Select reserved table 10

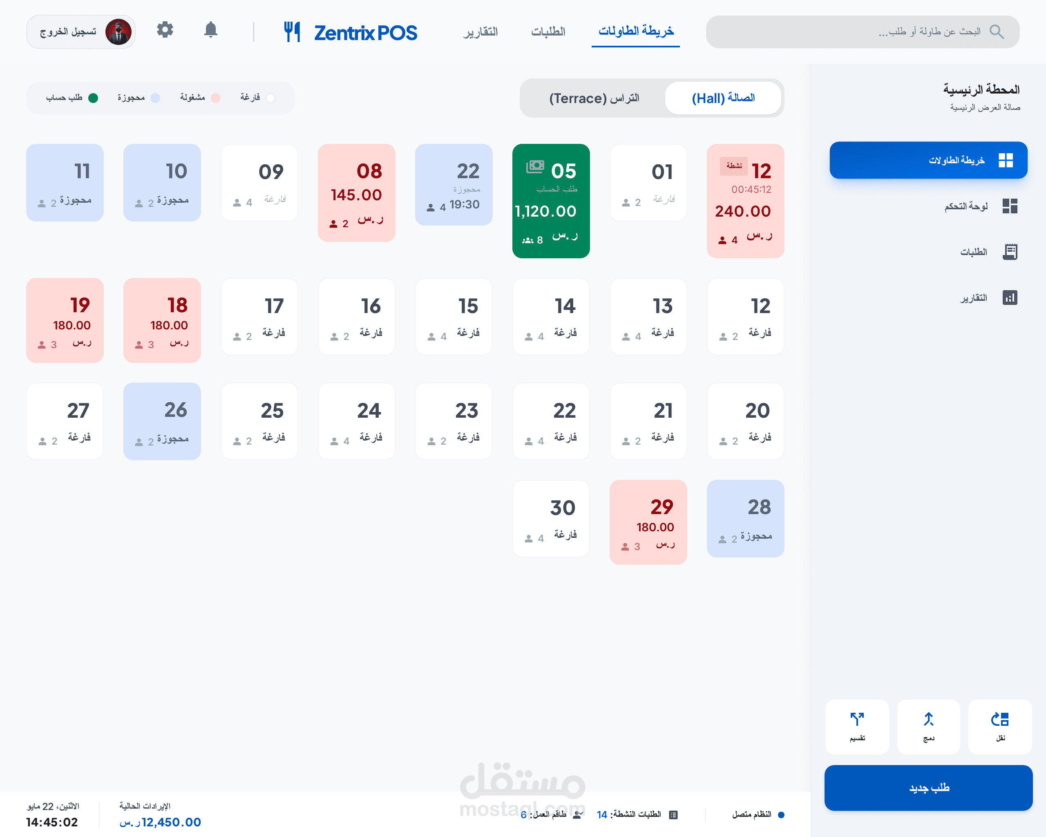pyautogui.click(x=162, y=183)
